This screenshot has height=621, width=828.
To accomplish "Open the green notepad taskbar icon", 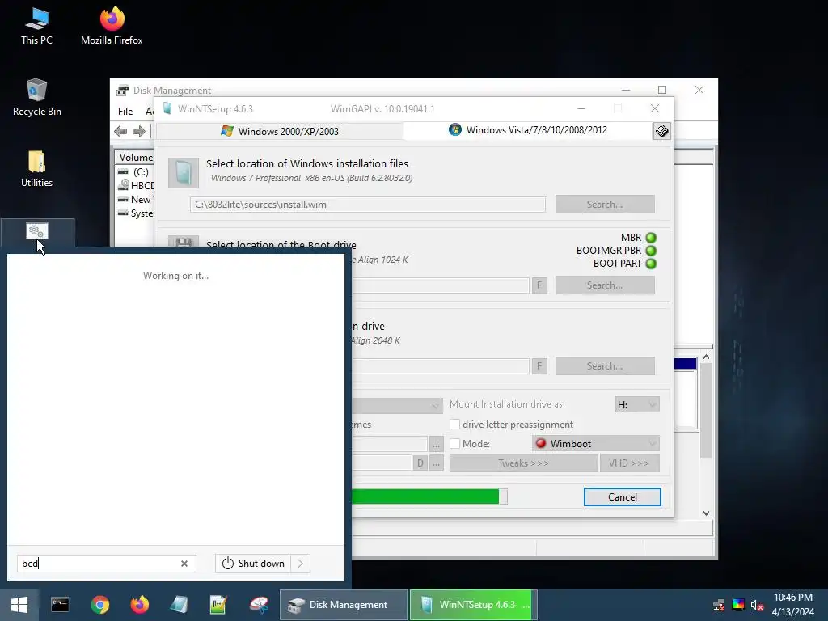I will tap(218, 605).
